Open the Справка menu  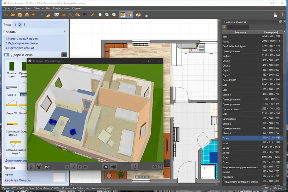[77, 8]
